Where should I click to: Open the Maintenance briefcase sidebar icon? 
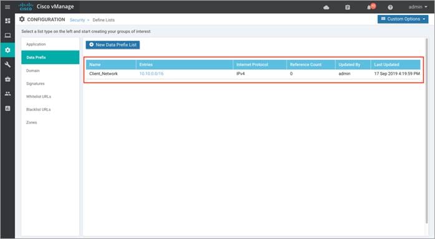click(x=7, y=79)
